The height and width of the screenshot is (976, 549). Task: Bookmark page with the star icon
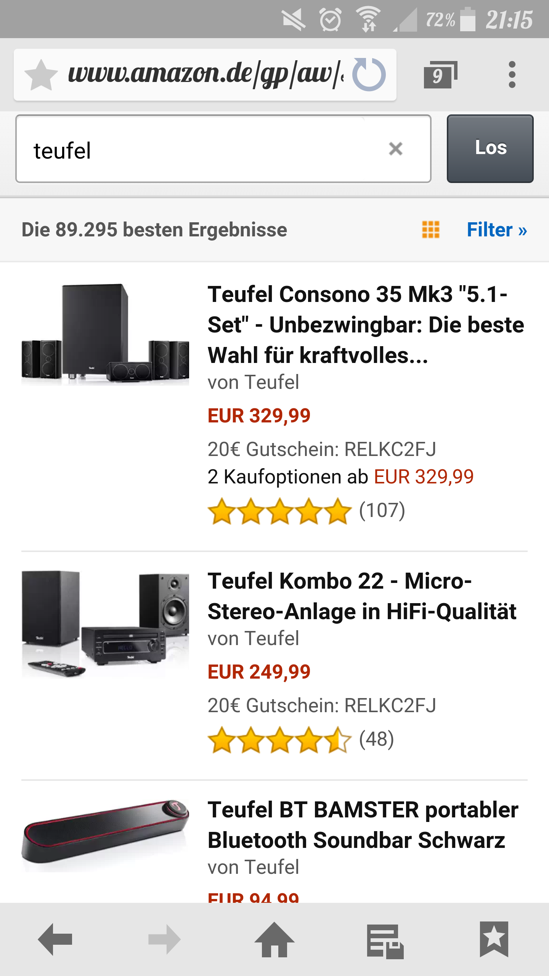tap(41, 75)
